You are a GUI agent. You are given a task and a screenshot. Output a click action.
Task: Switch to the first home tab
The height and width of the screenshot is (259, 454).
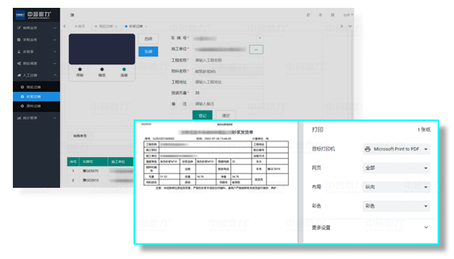pyautogui.click(x=80, y=26)
